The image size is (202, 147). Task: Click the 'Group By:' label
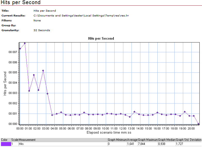pyautogui.click(x=9, y=25)
